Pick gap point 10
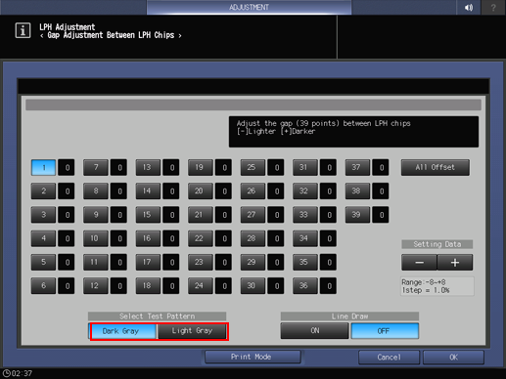 [x=96, y=238]
